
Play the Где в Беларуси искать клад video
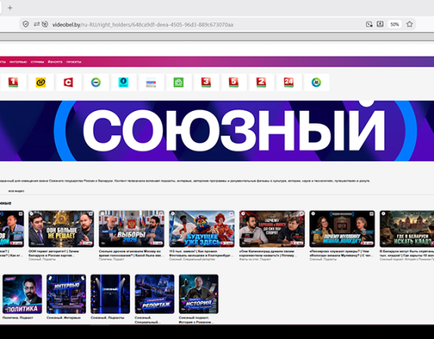click(x=407, y=229)
